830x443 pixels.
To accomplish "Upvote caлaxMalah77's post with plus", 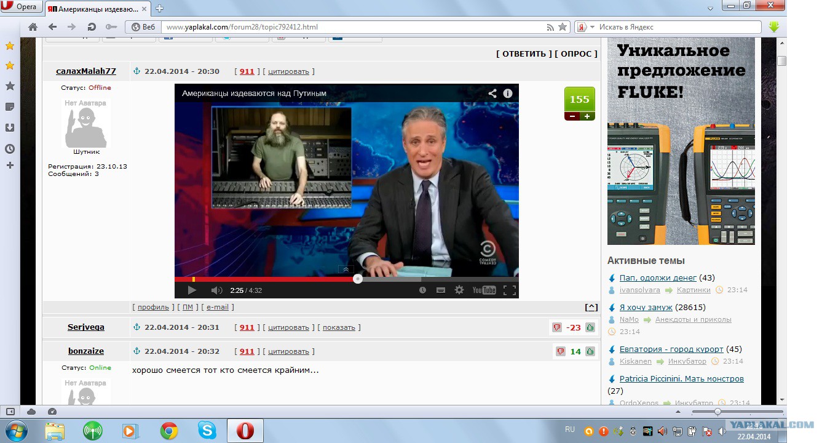I will point(587,116).
